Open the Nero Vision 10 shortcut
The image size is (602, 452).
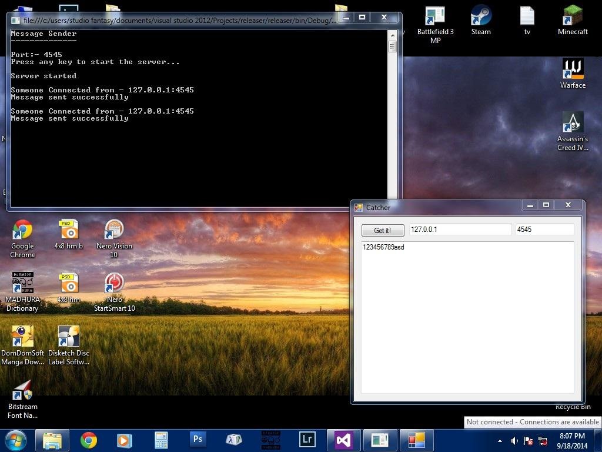click(x=114, y=239)
